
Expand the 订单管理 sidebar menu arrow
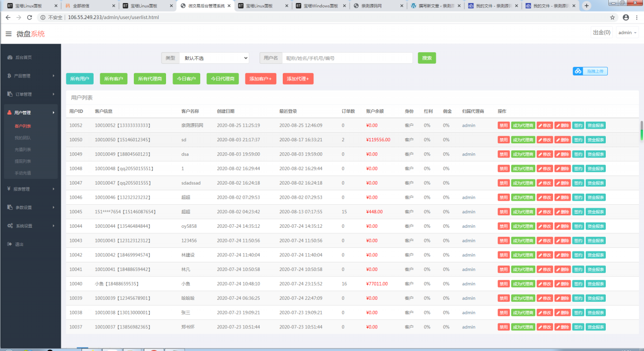click(53, 94)
